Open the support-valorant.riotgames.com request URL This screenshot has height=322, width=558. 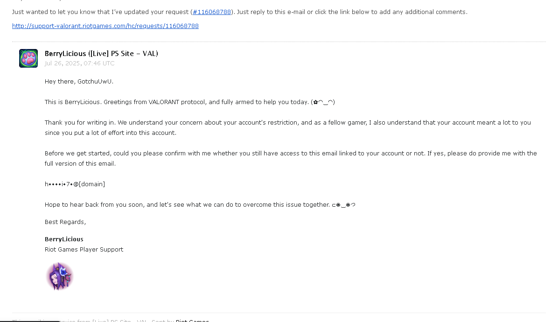click(x=105, y=26)
